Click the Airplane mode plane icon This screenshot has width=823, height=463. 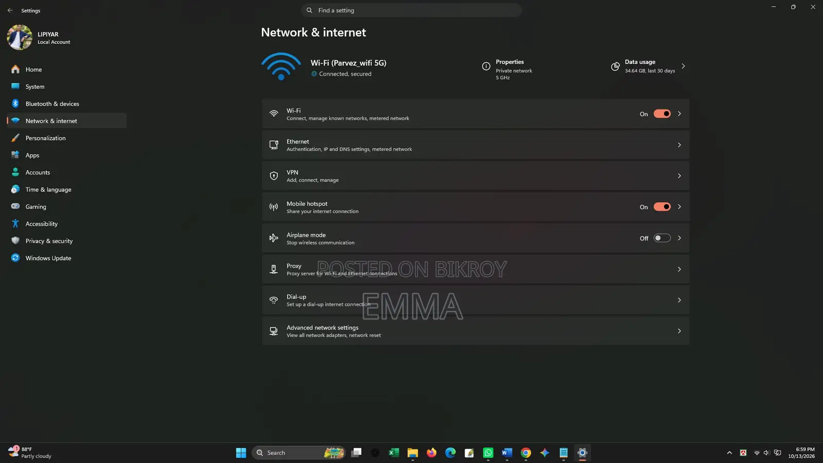click(x=274, y=238)
